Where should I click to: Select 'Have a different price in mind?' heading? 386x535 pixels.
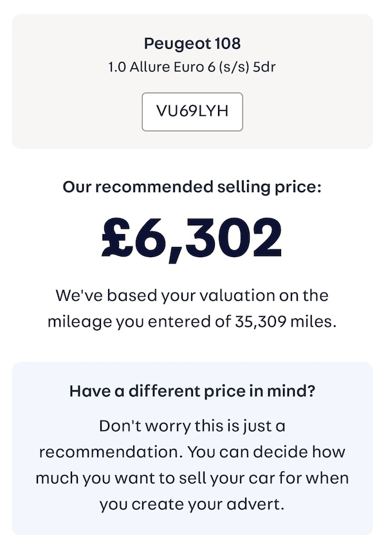192,391
